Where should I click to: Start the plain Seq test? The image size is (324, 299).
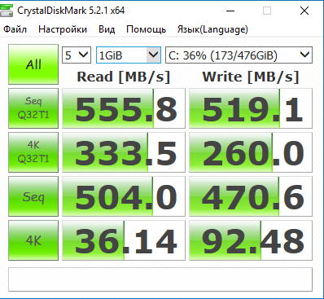tap(33, 196)
